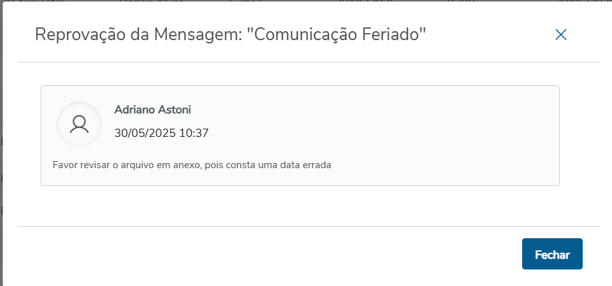
Task: Click the dimmed background above the dialog
Action: (306, 1)
